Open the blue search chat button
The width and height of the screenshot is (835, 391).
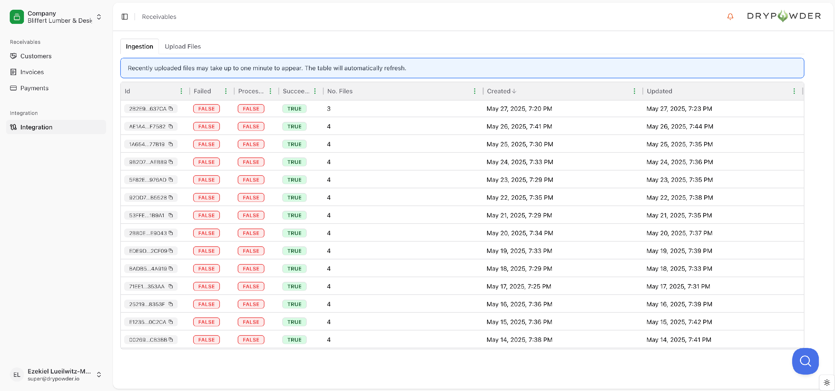(x=805, y=361)
